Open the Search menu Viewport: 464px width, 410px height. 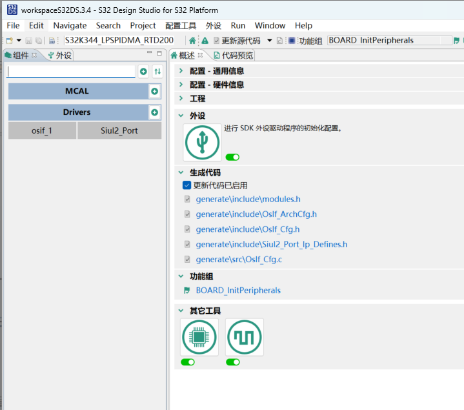[x=108, y=26]
